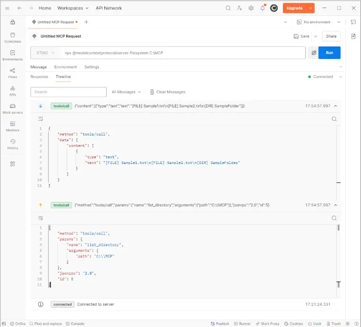
Task: Toggle word wrap in request message viewer
Action: 40,218
